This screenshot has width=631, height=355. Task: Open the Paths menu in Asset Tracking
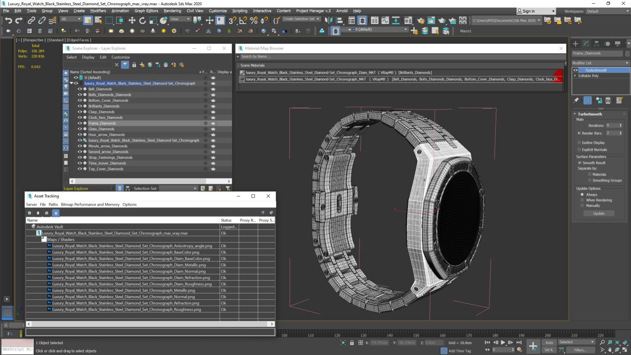pyautogui.click(x=53, y=204)
